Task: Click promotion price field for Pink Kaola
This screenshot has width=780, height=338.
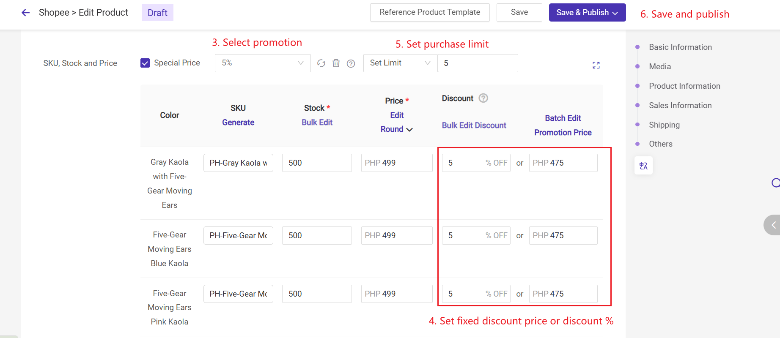Action: click(563, 294)
